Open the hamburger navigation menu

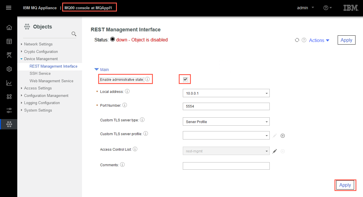(x=9, y=8)
